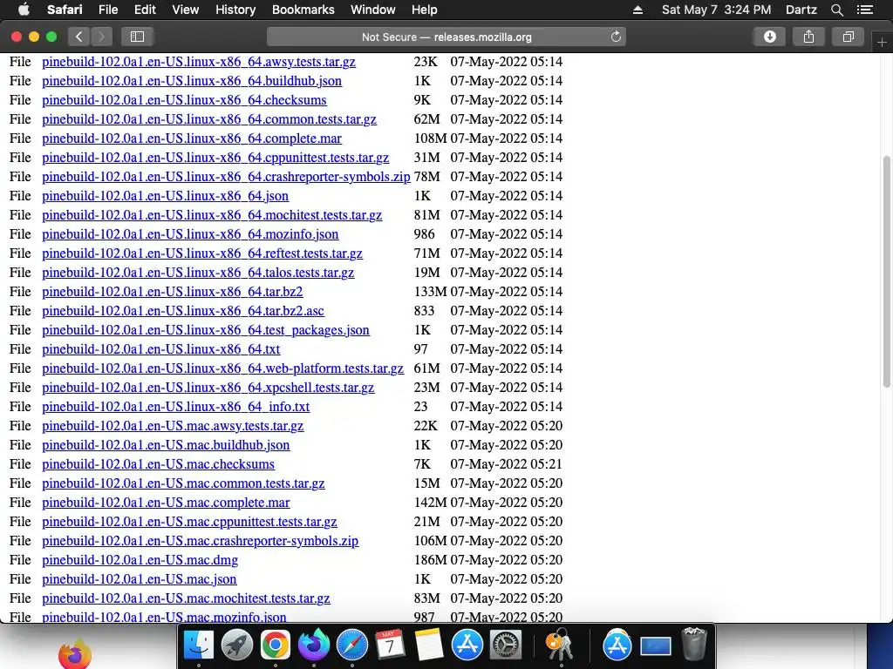
Task: Open pinebuild en-US.mac.json link
Action: [x=140, y=579]
